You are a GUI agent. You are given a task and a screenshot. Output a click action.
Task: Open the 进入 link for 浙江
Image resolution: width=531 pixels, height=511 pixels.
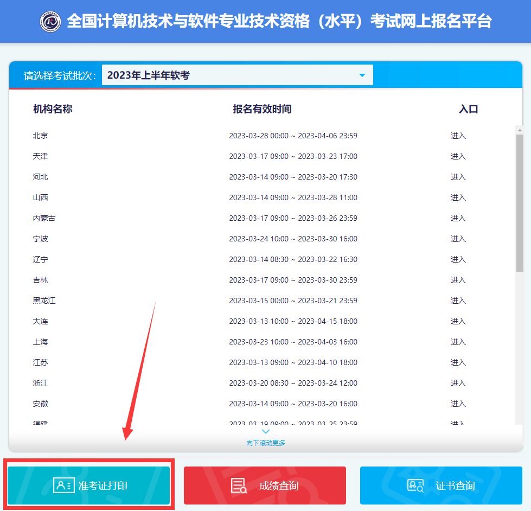(x=458, y=383)
